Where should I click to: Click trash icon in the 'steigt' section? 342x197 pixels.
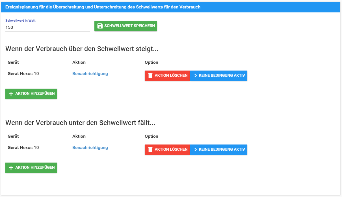click(x=150, y=76)
